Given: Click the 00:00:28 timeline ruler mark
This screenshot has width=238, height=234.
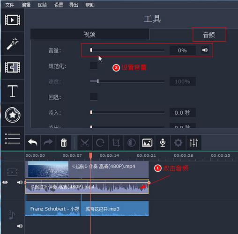Looking at the screenshot, I should [x=184, y=155].
